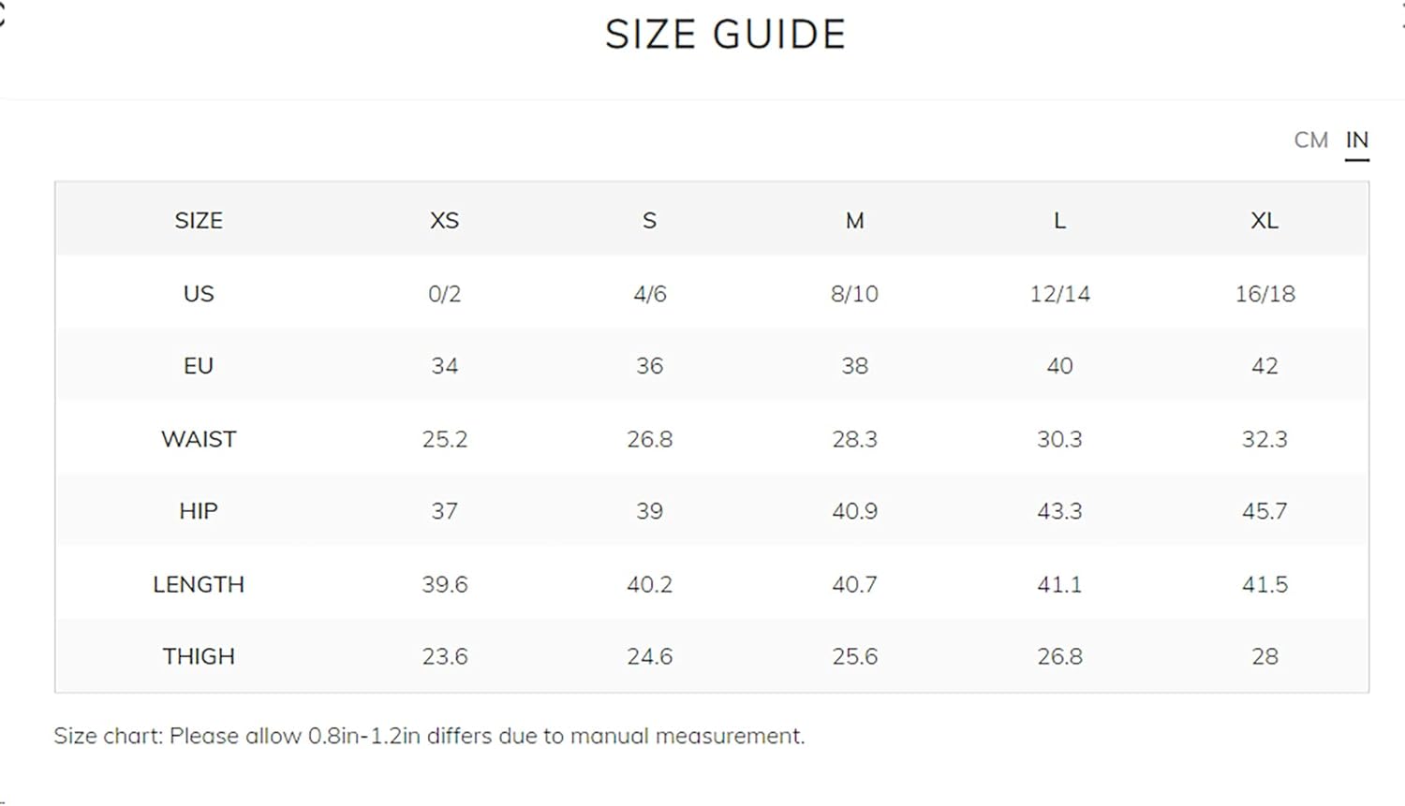Click the WAIST row label
This screenshot has width=1405, height=806.
pyautogui.click(x=199, y=439)
